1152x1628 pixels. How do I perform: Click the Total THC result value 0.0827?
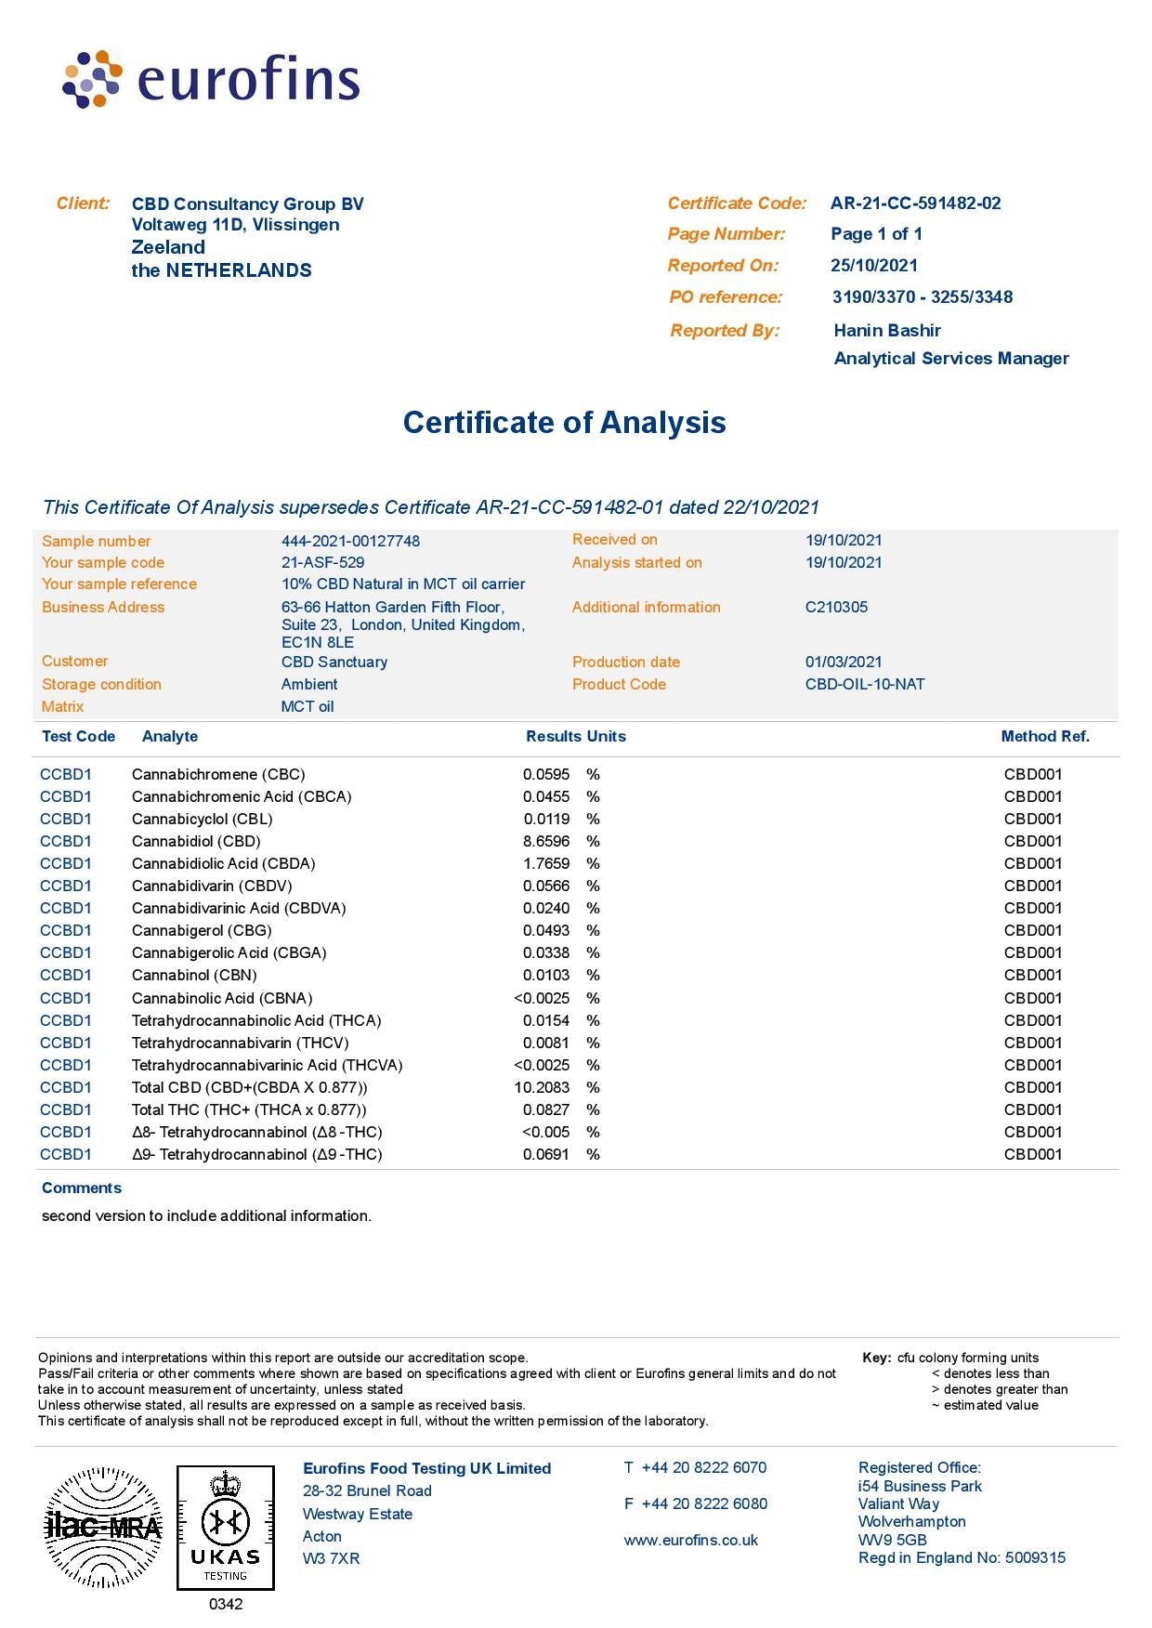pyautogui.click(x=545, y=1109)
